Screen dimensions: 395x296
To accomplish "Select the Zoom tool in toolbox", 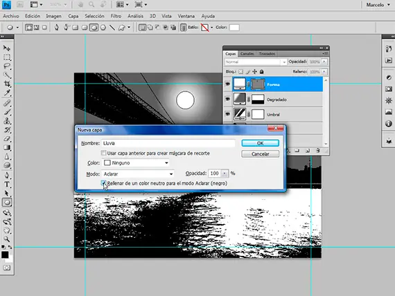I will click(7, 239).
